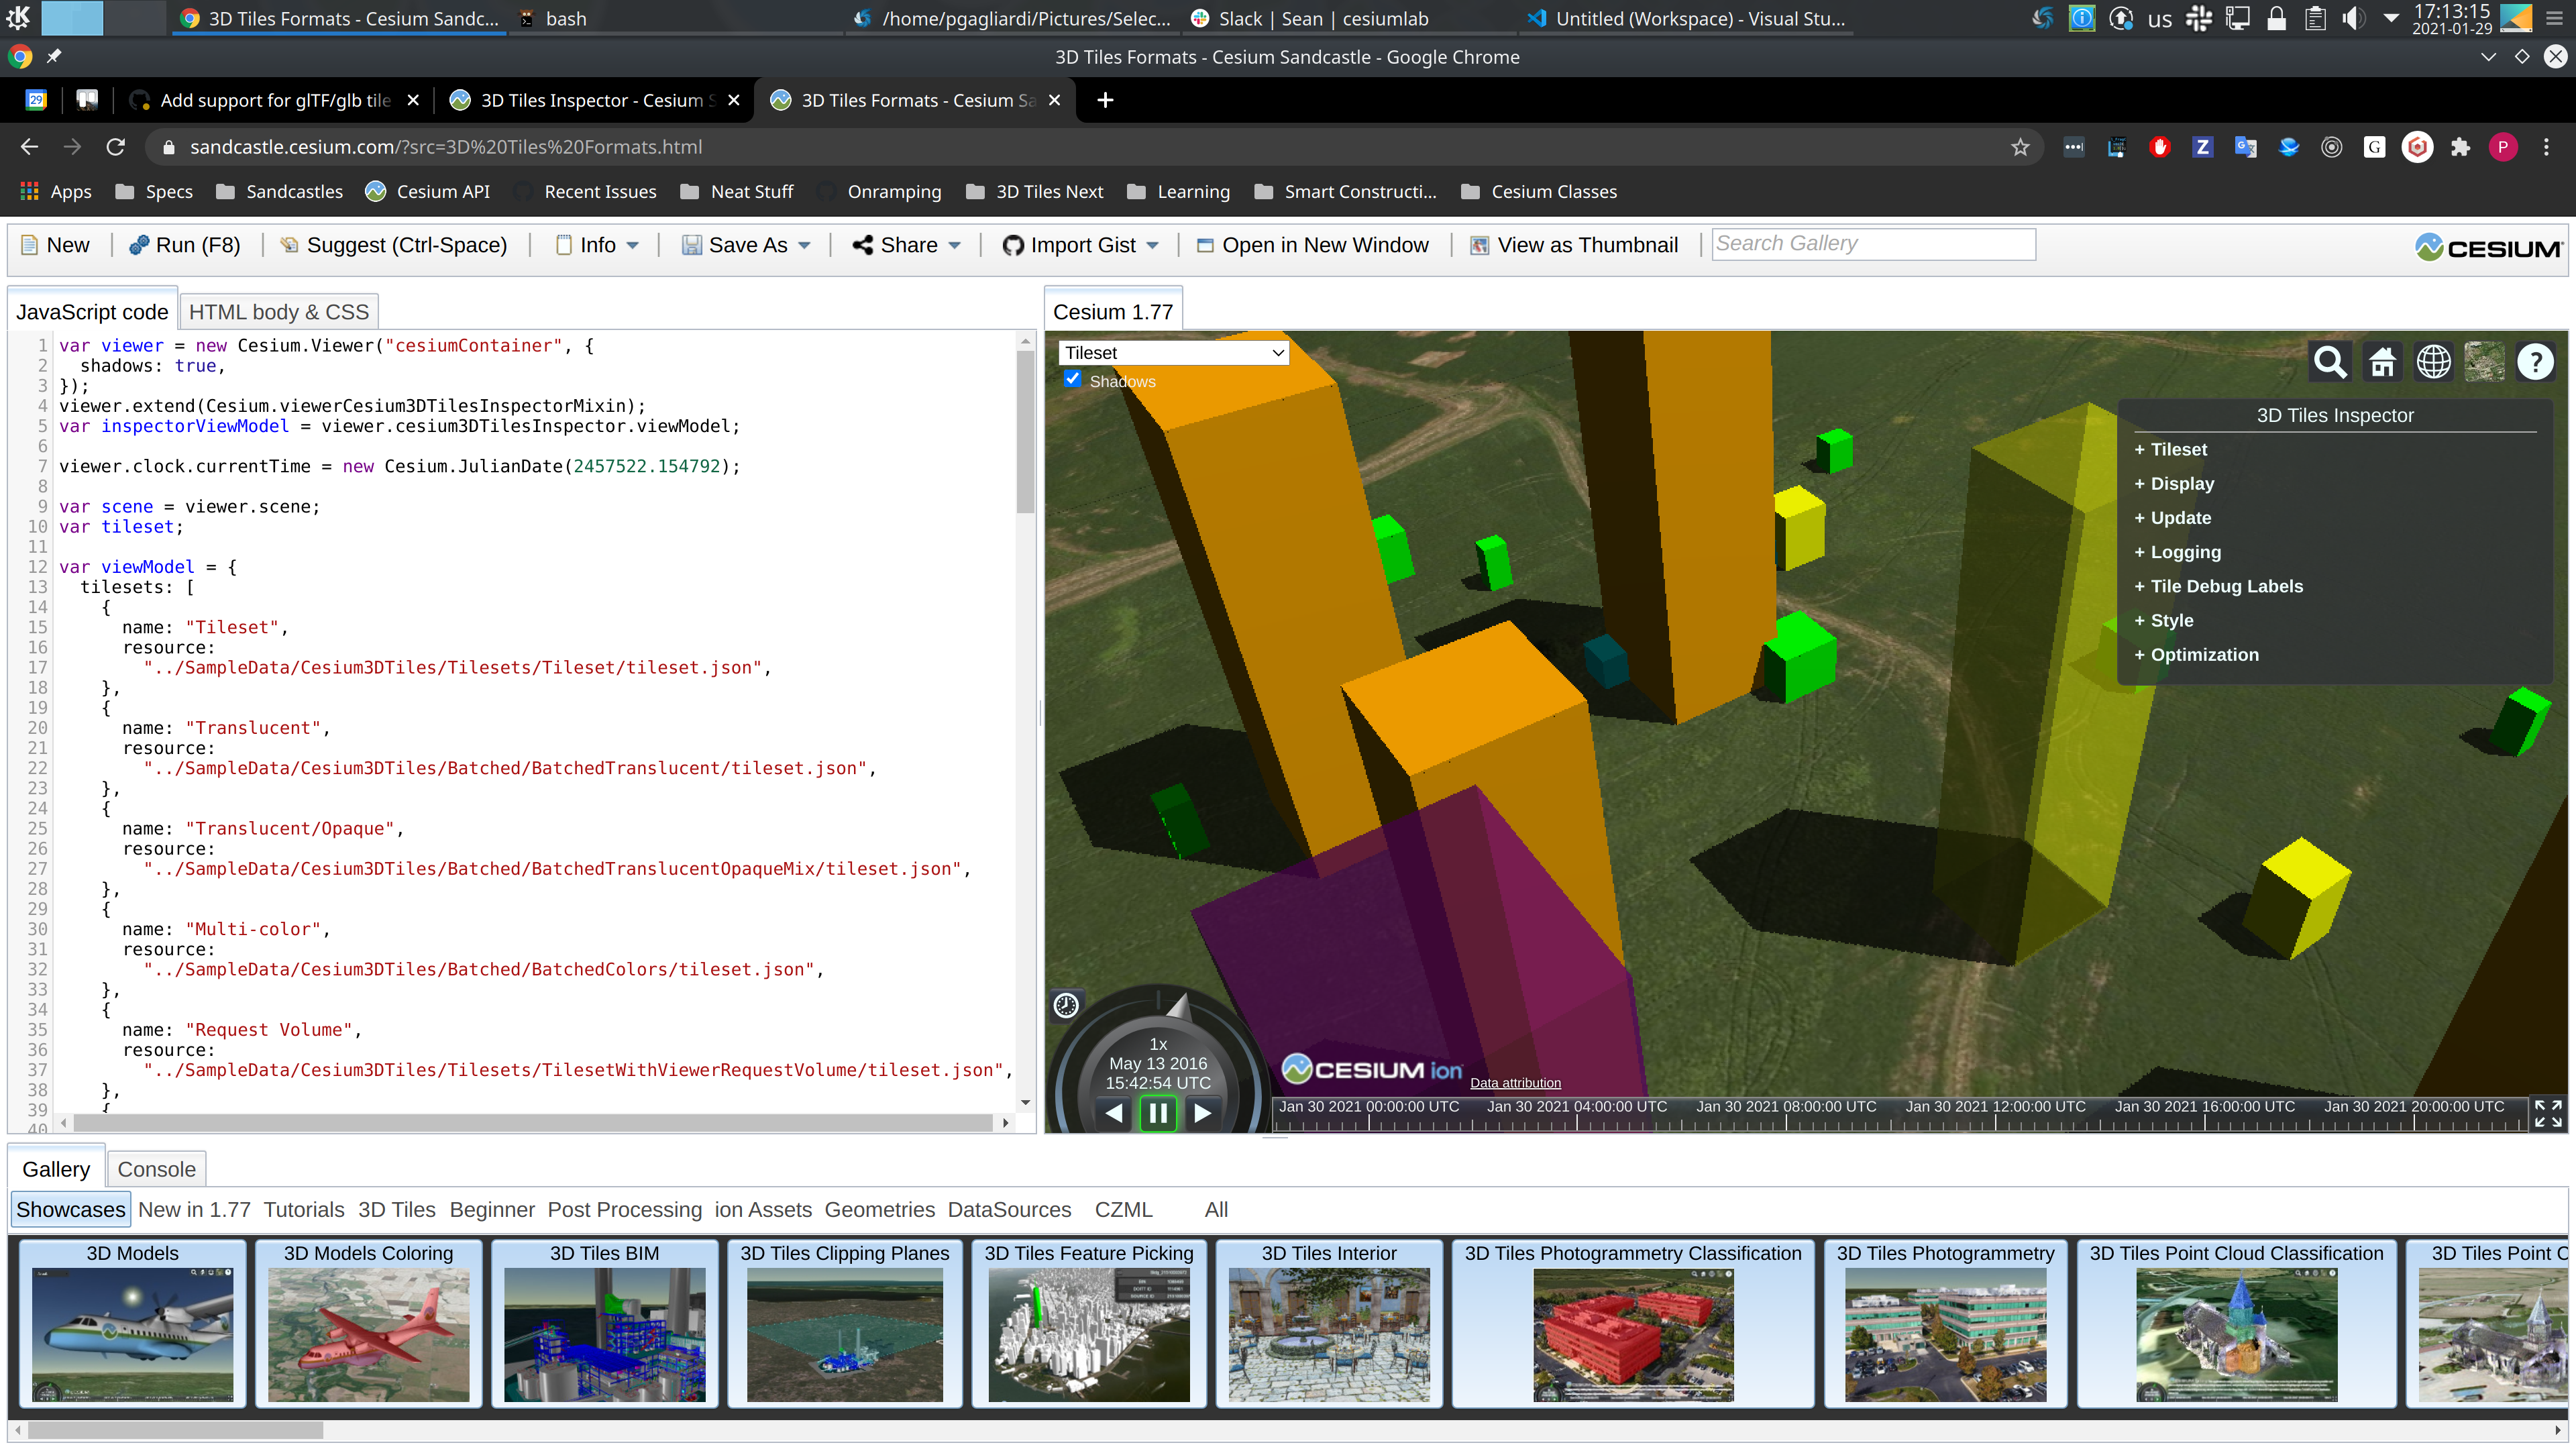Open the Share dropdown menu
This screenshot has width=2576, height=1449.
(906, 245)
